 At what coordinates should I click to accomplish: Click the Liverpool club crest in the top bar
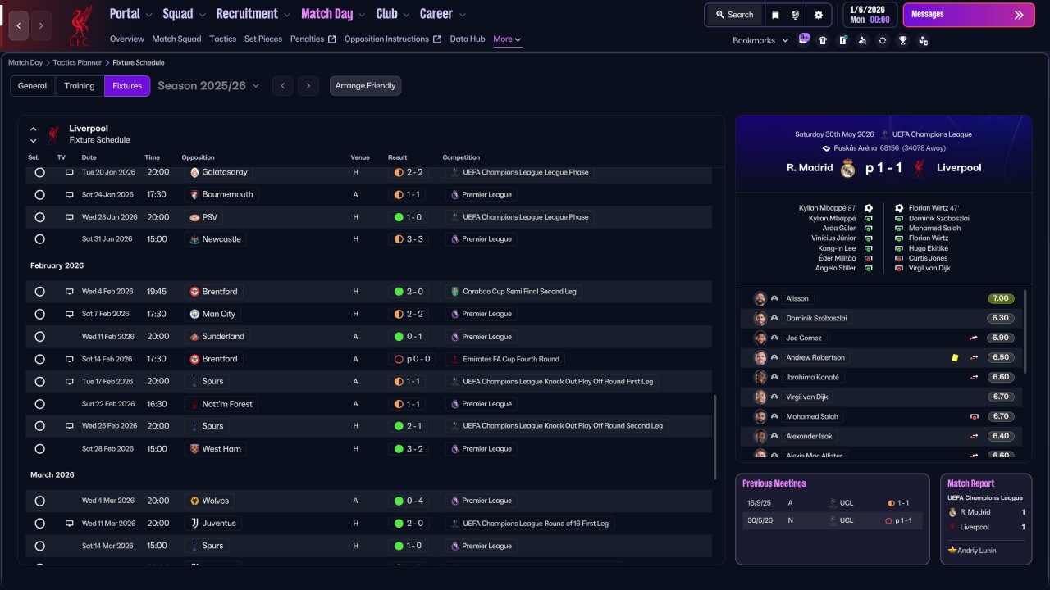[80, 25]
